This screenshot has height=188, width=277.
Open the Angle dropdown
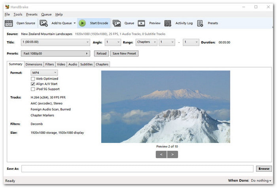(x=113, y=42)
